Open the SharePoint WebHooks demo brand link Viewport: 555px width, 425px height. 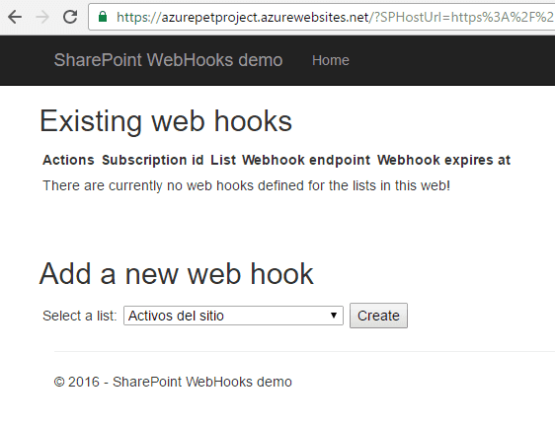(x=168, y=60)
